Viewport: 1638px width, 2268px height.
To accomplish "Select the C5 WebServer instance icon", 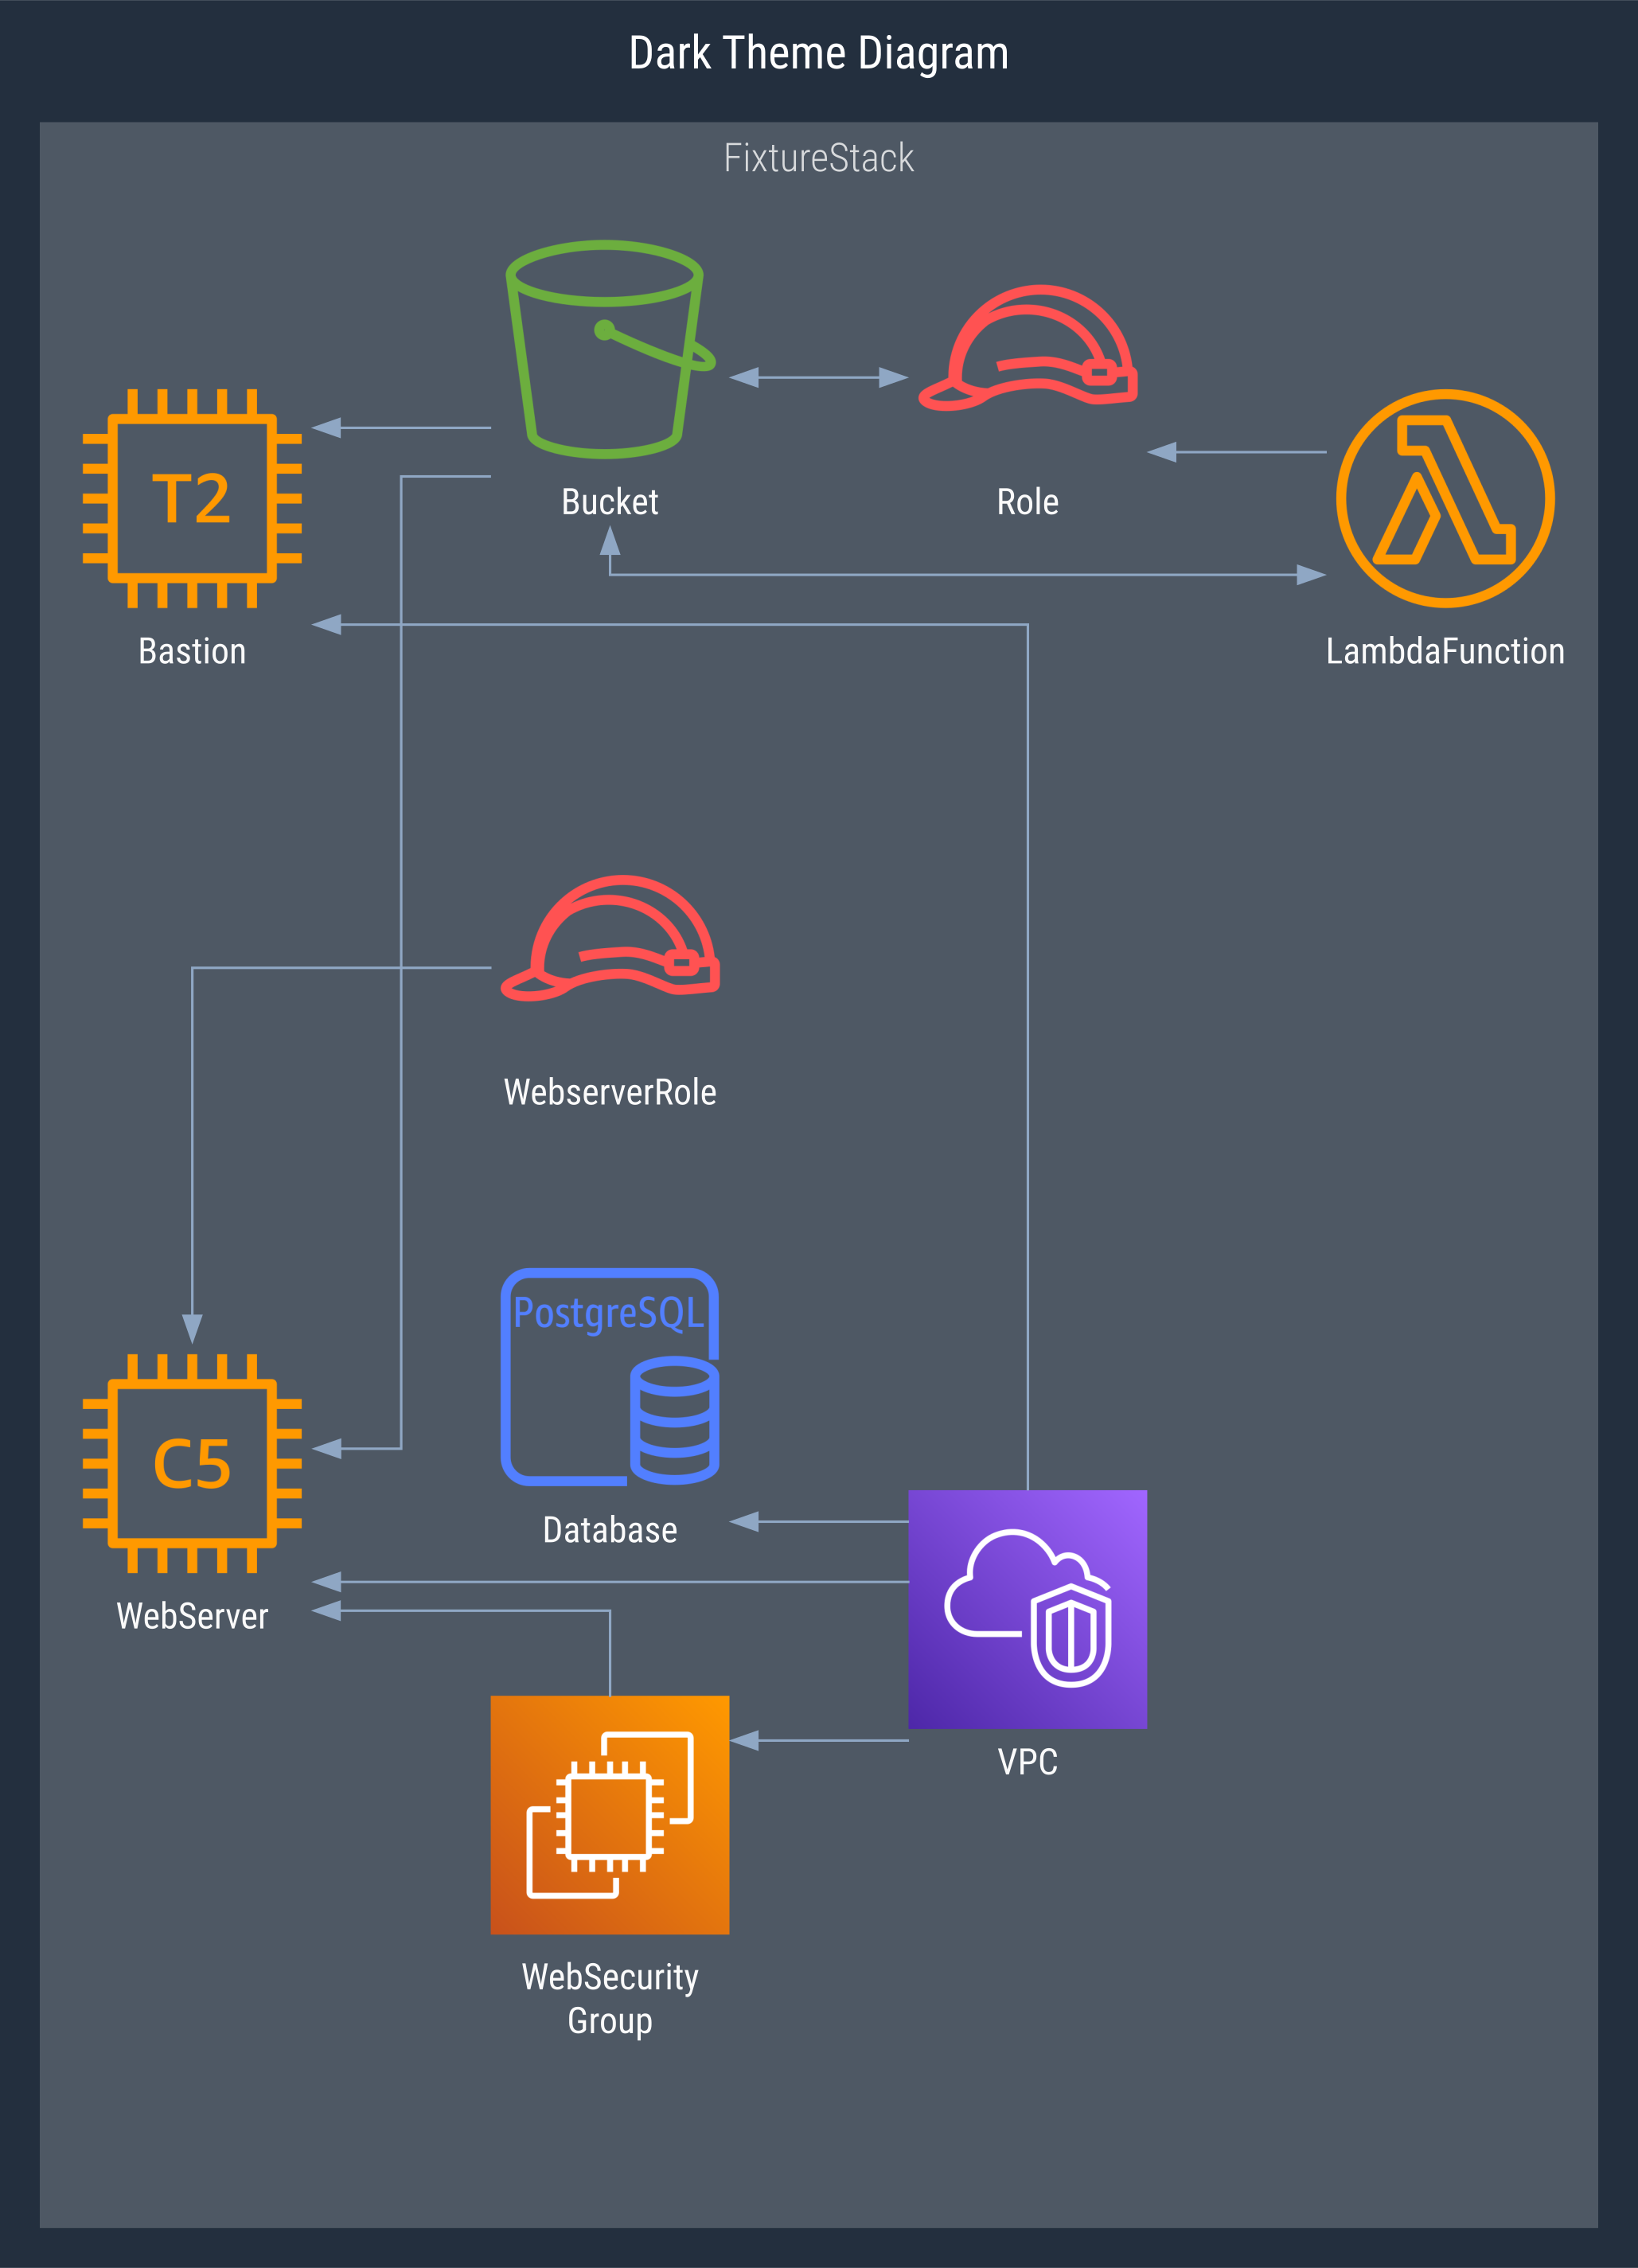I will 192,1463.
